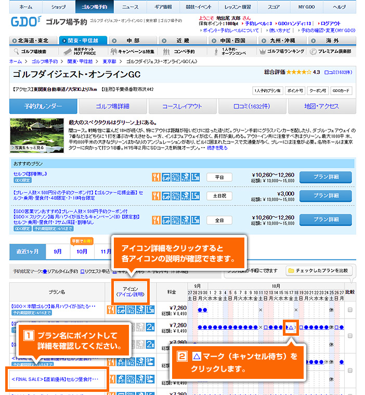Click 1.5R icon in 【GDO×本間ゴルフ】 calendar row

coord(150,310)
